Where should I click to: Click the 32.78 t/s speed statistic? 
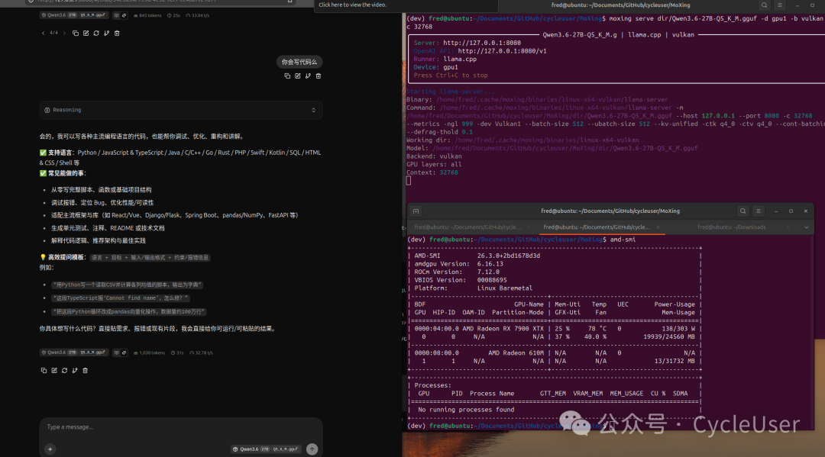point(201,353)
